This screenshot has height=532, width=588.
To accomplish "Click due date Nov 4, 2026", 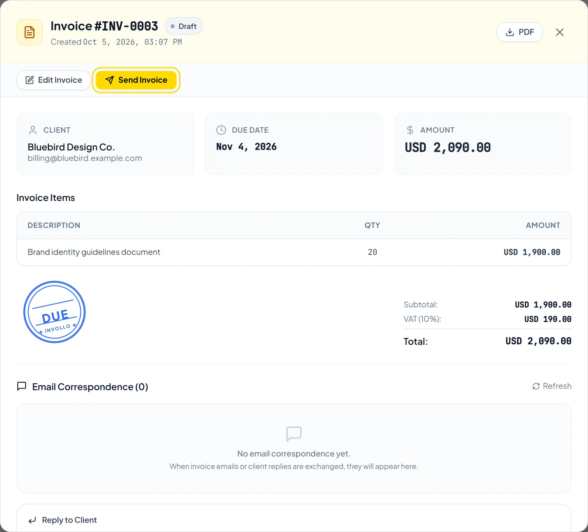I will click(x=246, y=147).
